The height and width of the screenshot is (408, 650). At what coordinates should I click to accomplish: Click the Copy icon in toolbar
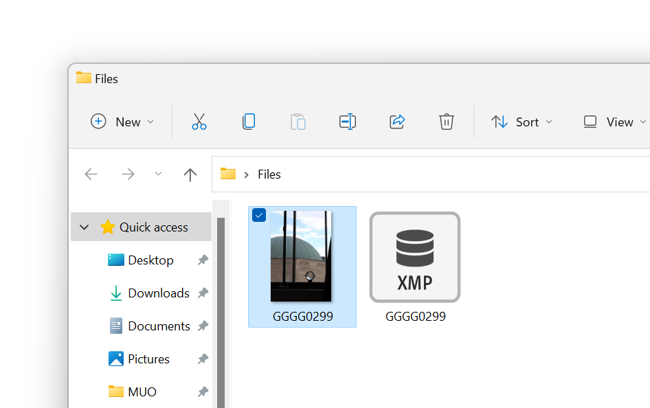(x=249, y=122)
